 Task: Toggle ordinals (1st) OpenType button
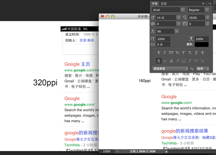(196, 61)
